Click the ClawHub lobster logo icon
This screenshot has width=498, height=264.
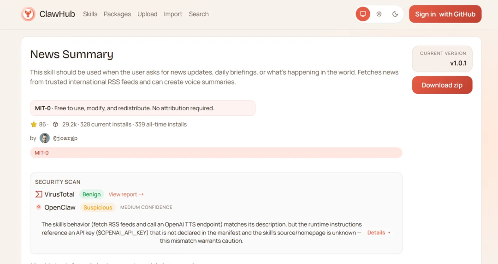28,14
